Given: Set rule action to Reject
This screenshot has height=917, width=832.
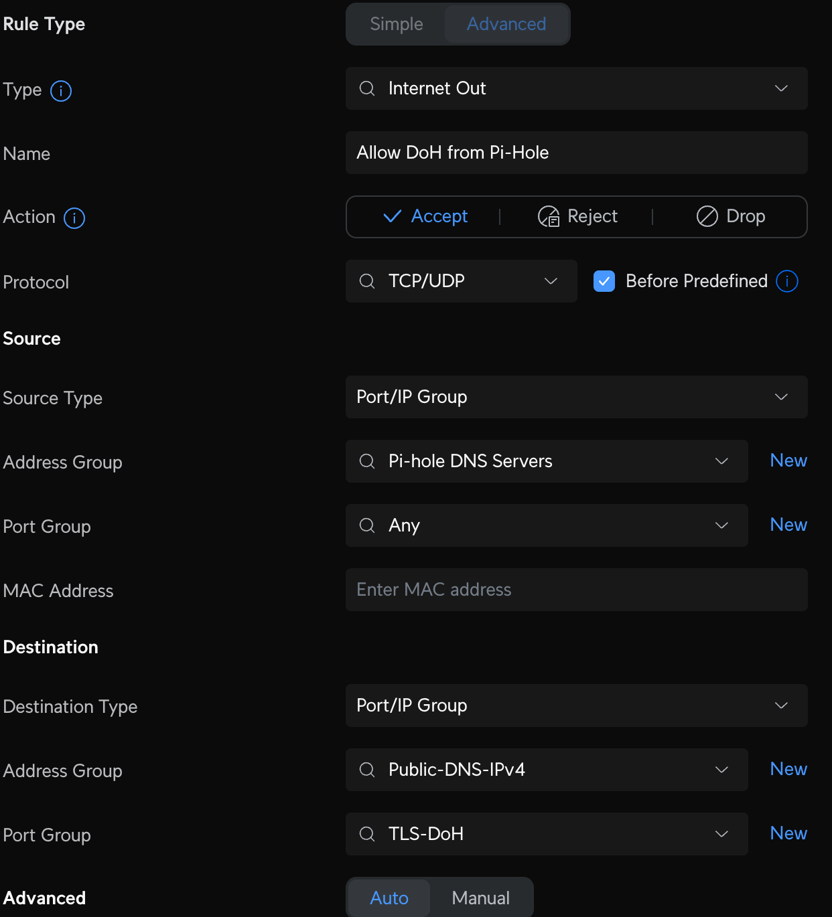Looking at the screenshot, I should [x=577, y=217].
